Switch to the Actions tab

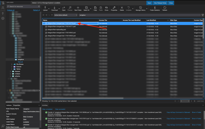tap(9, 105)
